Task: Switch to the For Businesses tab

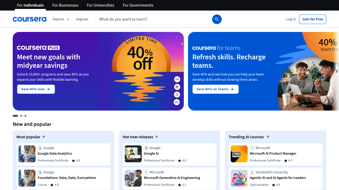Action: pos(65,5)
